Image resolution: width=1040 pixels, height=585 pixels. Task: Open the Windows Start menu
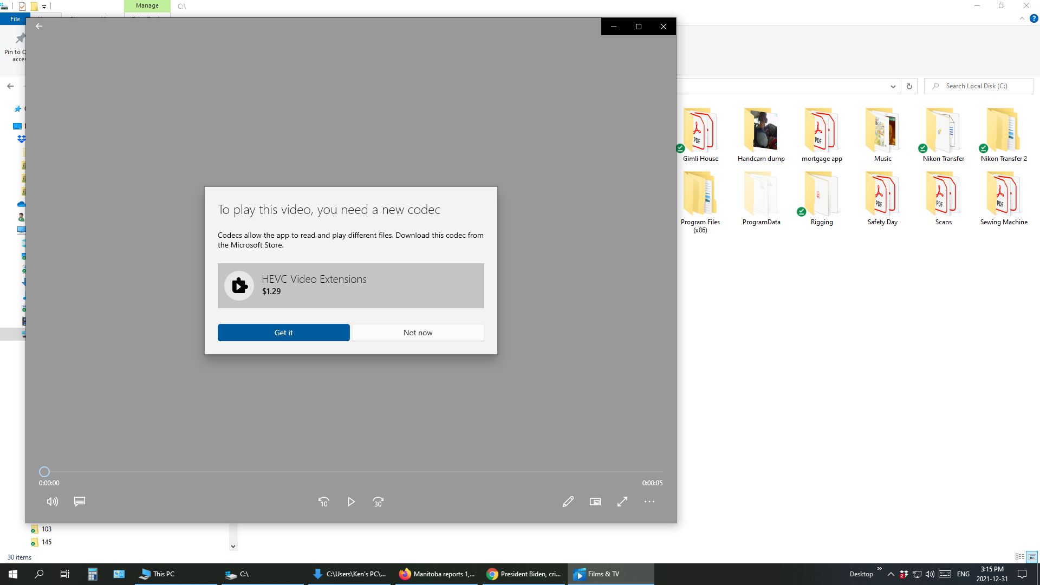(13, 574)
